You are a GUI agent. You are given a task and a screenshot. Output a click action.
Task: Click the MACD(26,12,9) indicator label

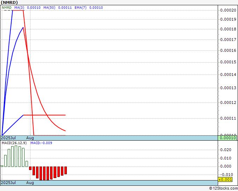click(x=14, y=143)
